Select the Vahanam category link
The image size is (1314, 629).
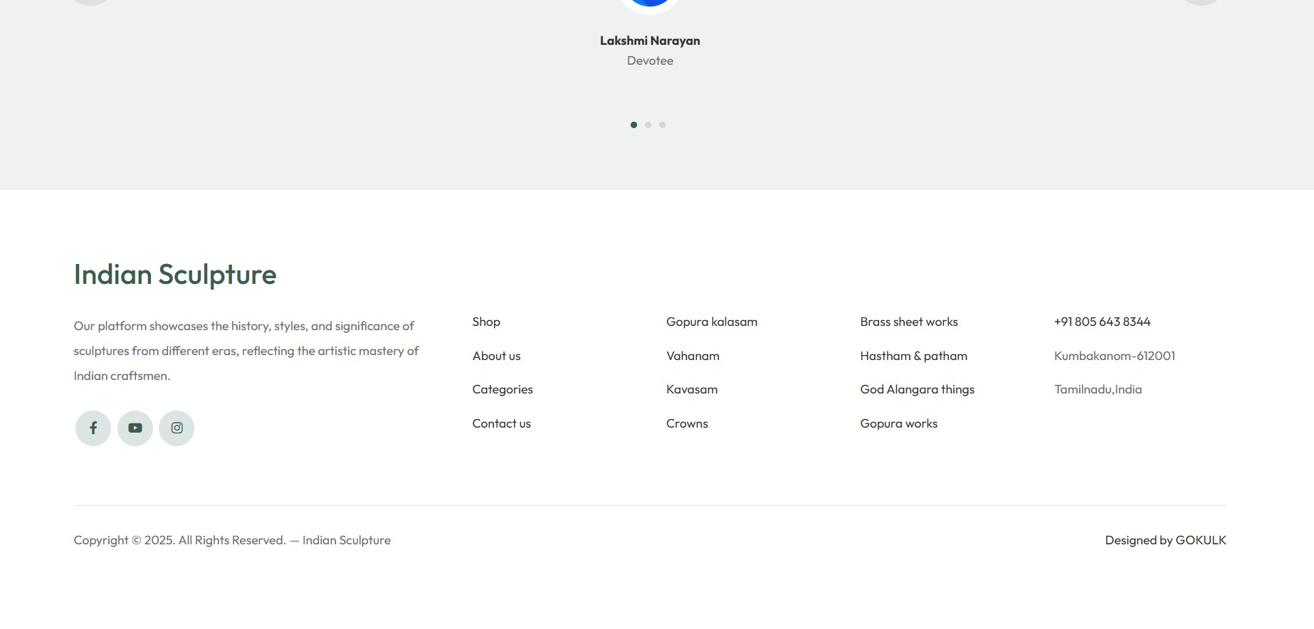[693, 356]
